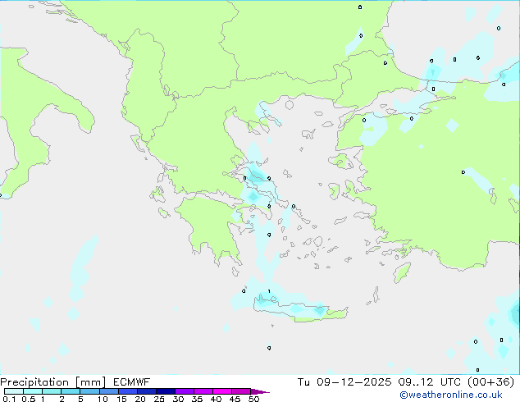Image resolution: width=520 pixels, height=402 pixels.
Task: Click the 25–30 mm dark blue swatch
Action: click(166, 391)
